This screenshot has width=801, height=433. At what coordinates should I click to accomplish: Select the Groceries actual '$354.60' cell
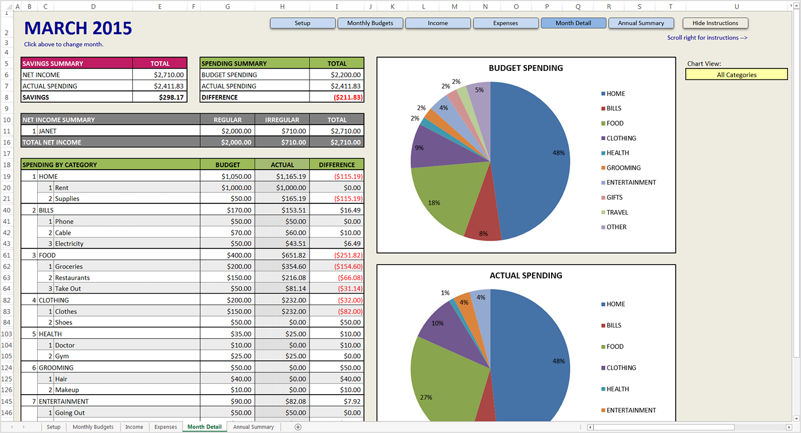(283, 267)
